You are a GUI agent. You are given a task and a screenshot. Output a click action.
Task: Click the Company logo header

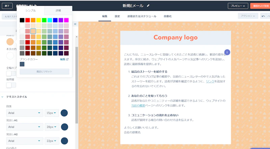[175, 37]
